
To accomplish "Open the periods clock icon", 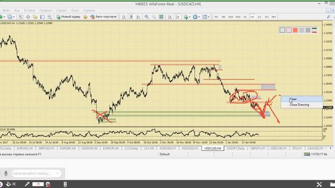I will (195, 17).
